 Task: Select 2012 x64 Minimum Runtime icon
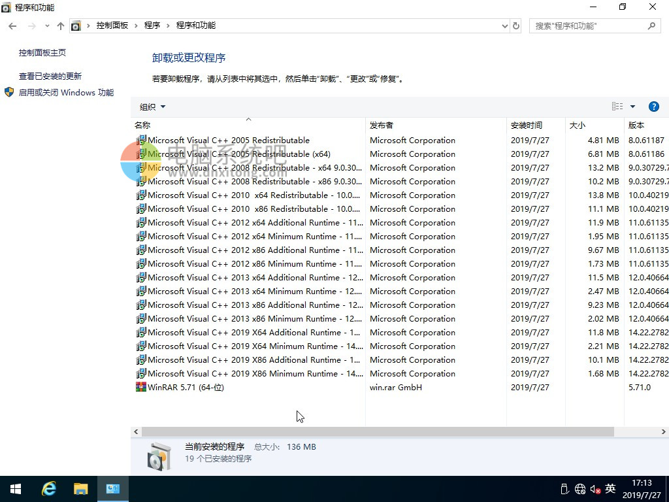coord(141,236)
